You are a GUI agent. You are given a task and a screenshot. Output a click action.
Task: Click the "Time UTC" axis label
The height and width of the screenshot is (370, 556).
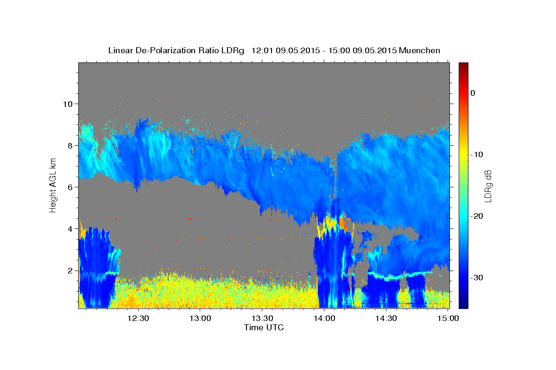tap(264, 327)
